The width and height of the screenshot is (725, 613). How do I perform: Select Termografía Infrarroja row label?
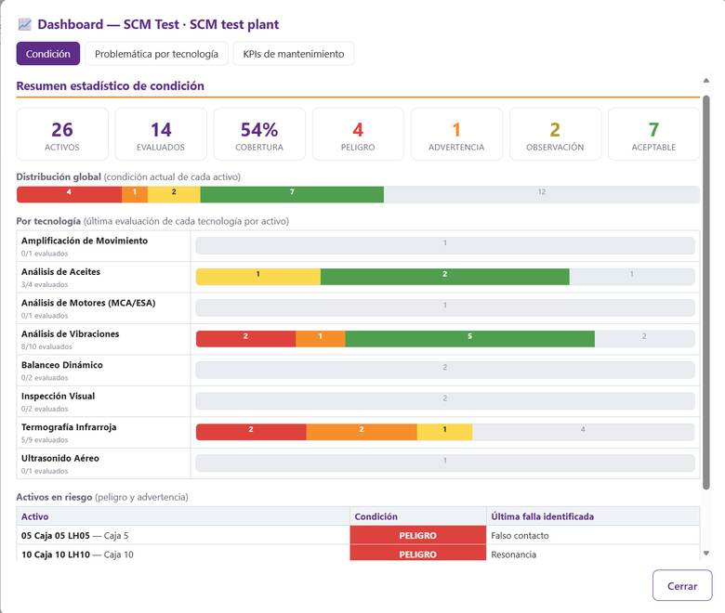pos(69,427)
